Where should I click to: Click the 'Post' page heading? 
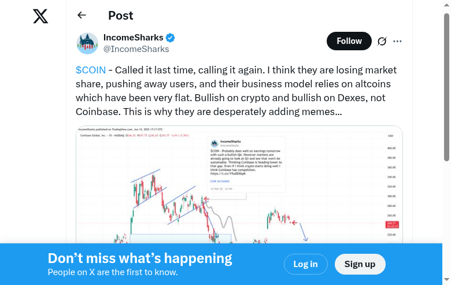click(x=120, y=16)
